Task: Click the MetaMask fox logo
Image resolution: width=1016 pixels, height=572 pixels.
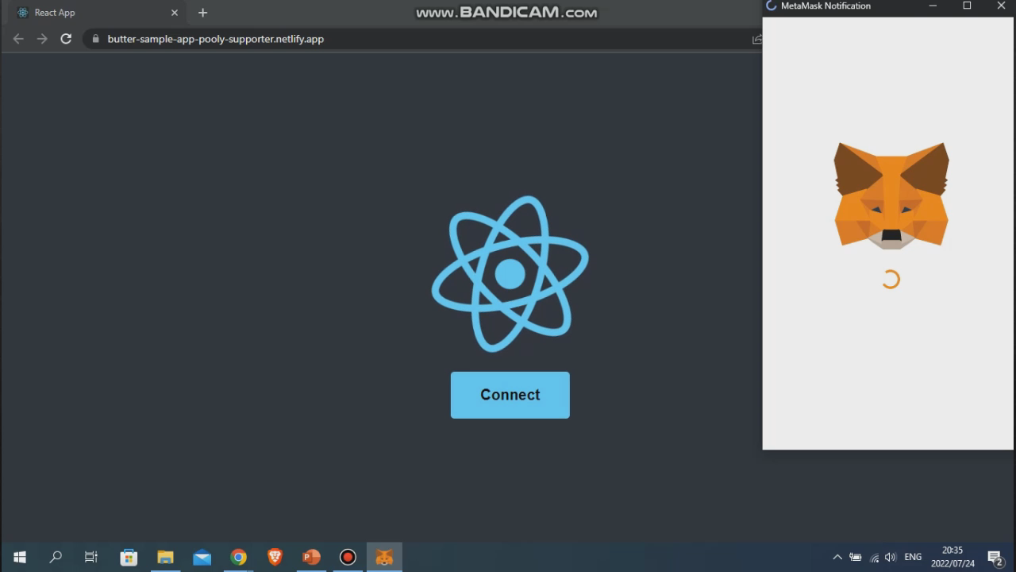Action: [x=891, y=195]
